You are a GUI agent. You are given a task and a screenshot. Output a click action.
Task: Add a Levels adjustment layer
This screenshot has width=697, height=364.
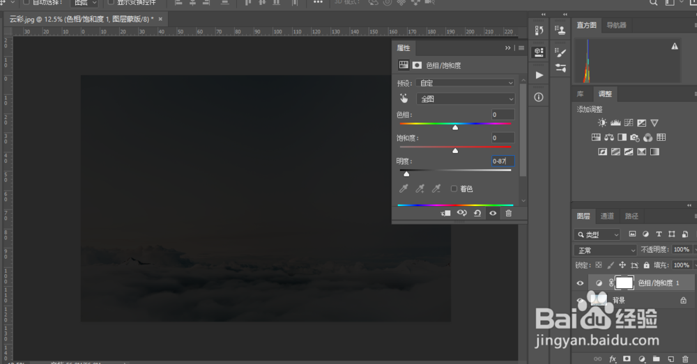pyautogui.click(x=615, y=123)
